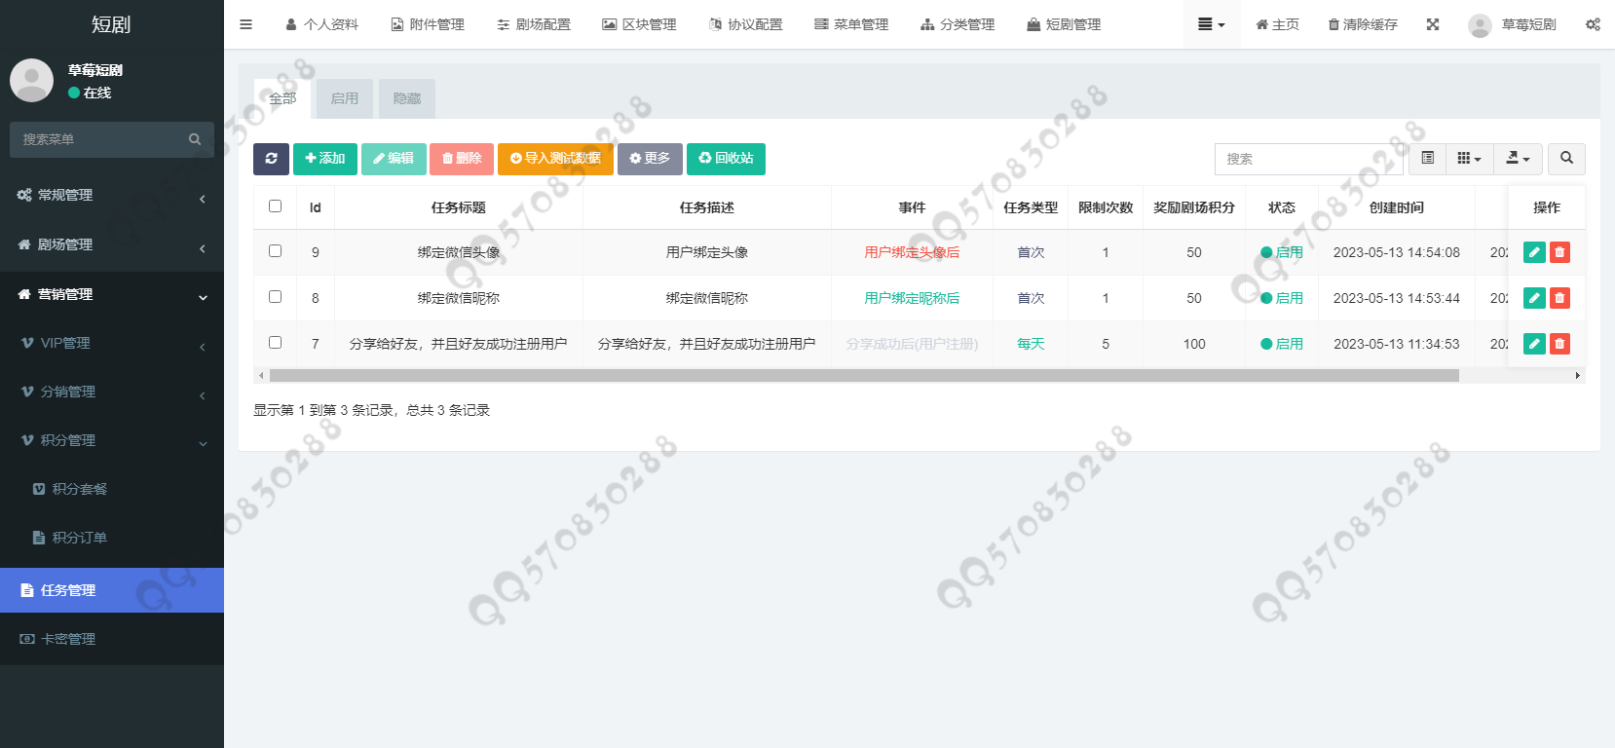
Task: Open 主页 home link
Action: click(x=1277, y=24)
